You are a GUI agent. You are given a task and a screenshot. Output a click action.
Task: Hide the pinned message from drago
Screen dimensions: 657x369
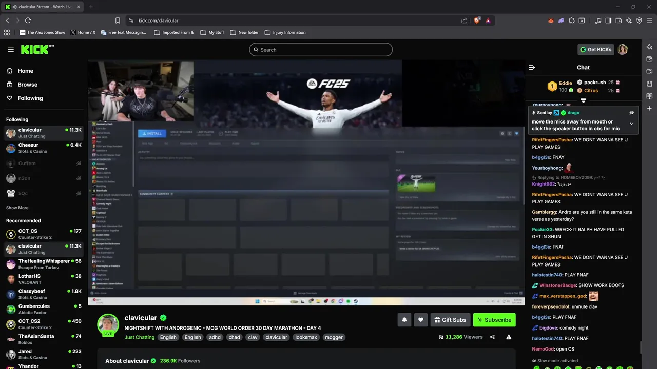click(x=632, y=113)
